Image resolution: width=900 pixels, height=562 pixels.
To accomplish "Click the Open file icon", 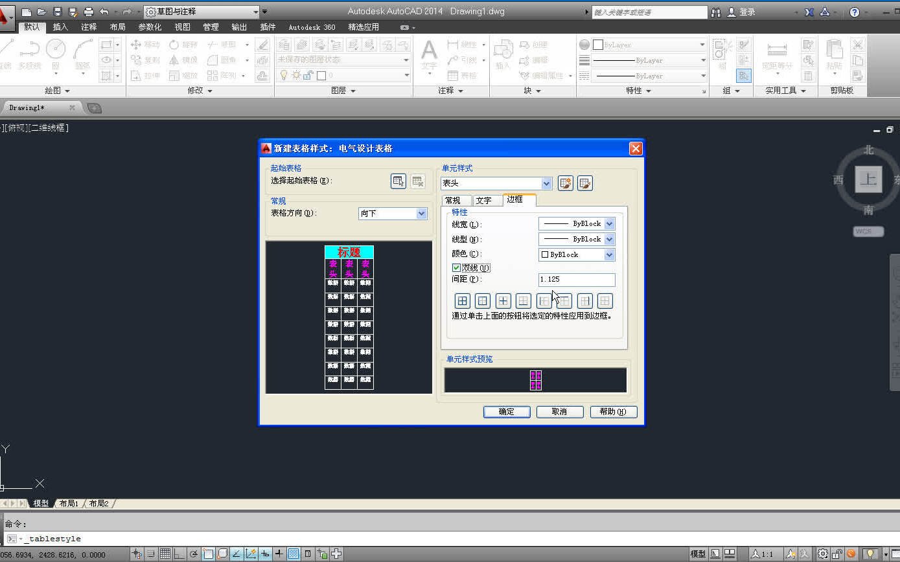I will click(42, 12).
